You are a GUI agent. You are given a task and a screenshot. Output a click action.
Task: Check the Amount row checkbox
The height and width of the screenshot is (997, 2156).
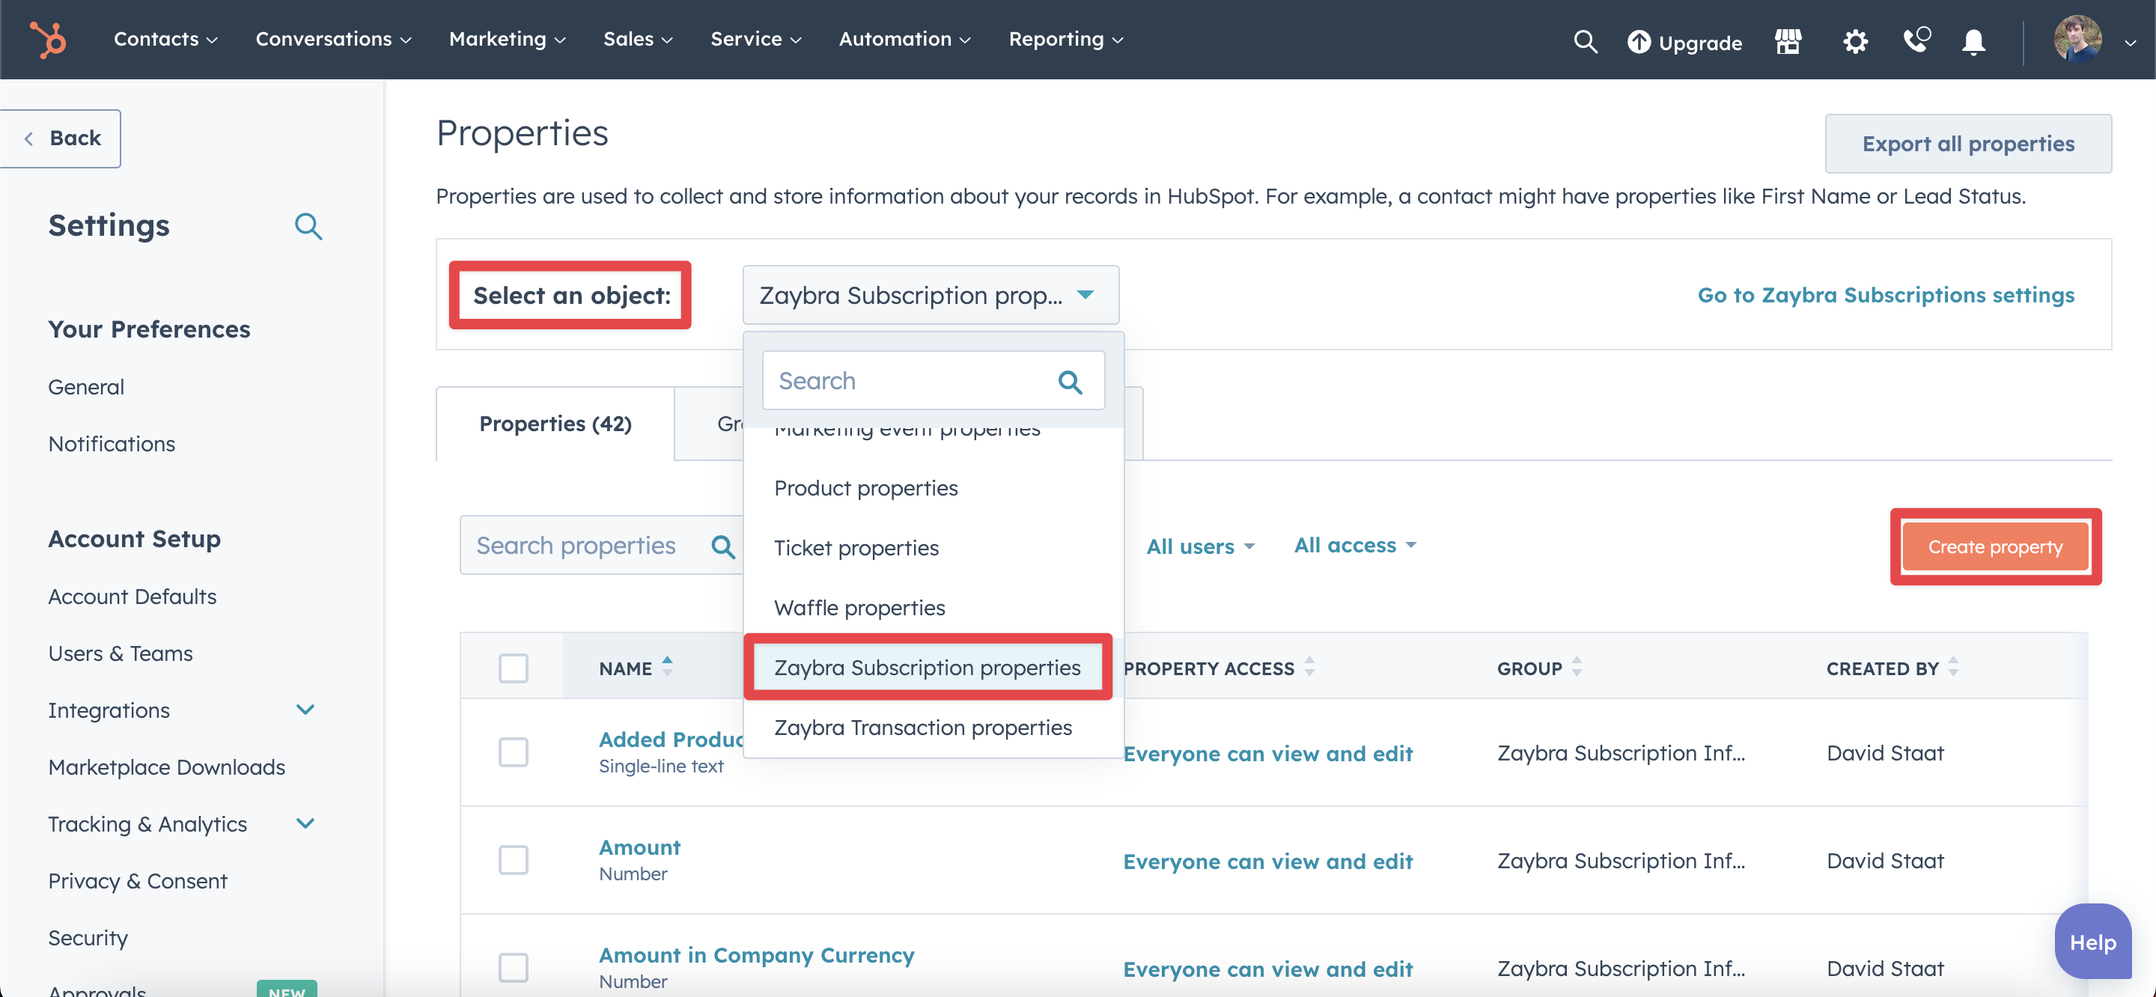tap(514, 860)
